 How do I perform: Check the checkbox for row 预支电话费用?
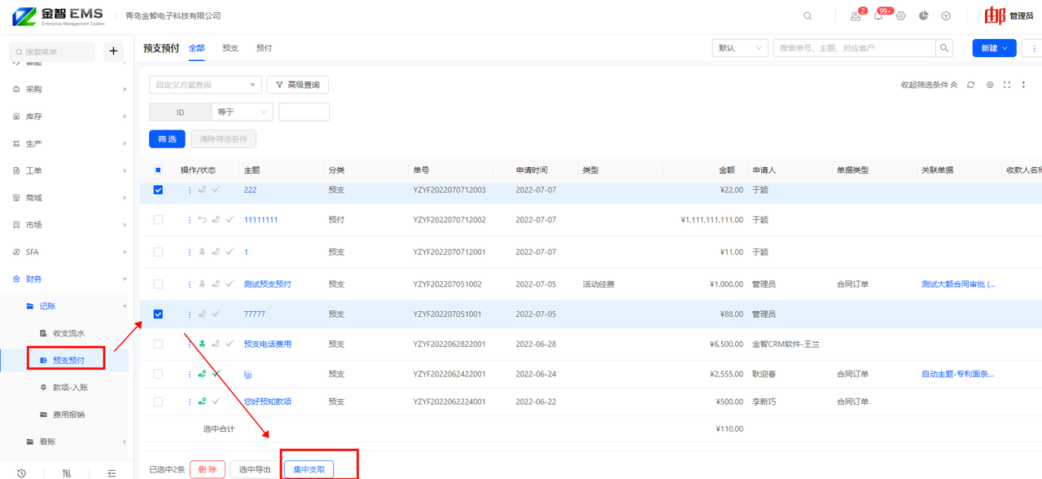pos(158,344)
